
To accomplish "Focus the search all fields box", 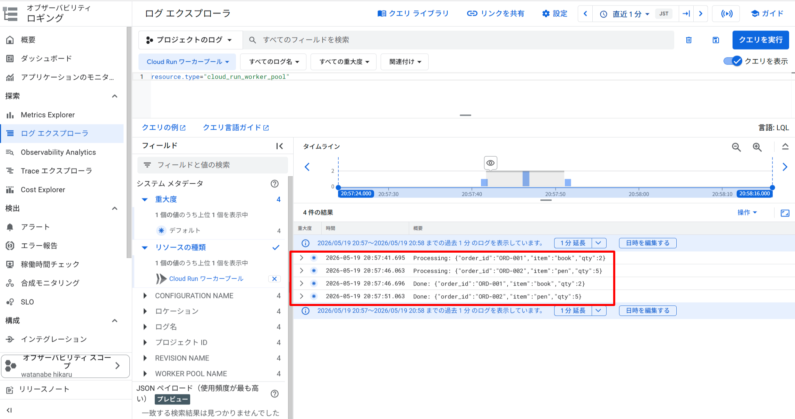I will click(x=458, y=40).
